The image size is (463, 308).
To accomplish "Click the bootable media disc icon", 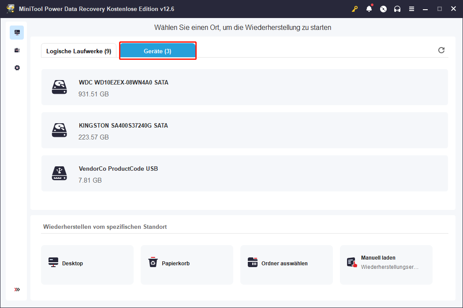I will [x=383, y=9].
